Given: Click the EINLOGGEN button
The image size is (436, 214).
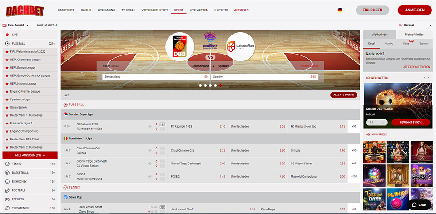Looking at the screenshot, I should pos(372,10).
